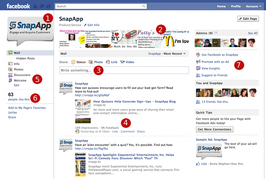This screenshot has height=179, width=266.
Task: Click the Edit Info link
Action: (x=94, y=25)
